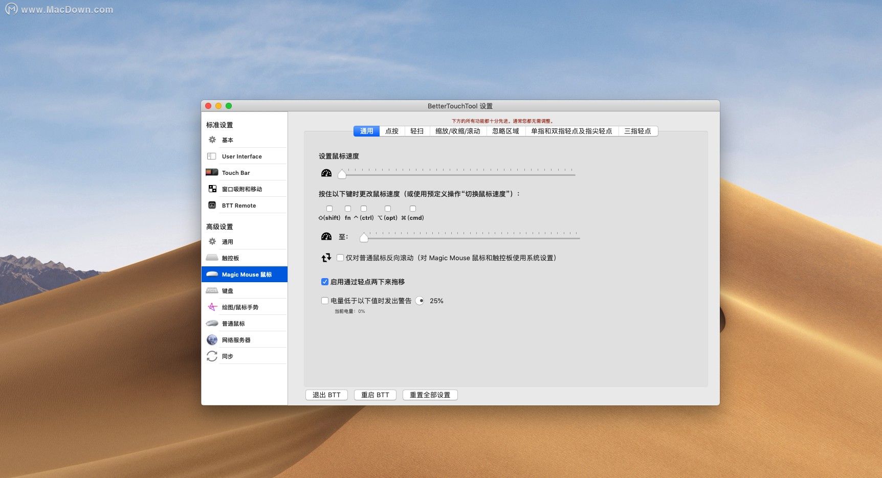This screenshot has width=882, height=478.
Task: Select Touch Bar in the sidebar
Action: 245,173
